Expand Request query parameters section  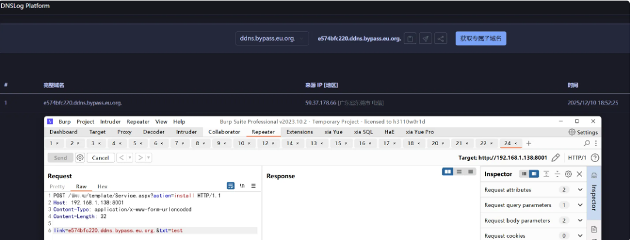580,205
